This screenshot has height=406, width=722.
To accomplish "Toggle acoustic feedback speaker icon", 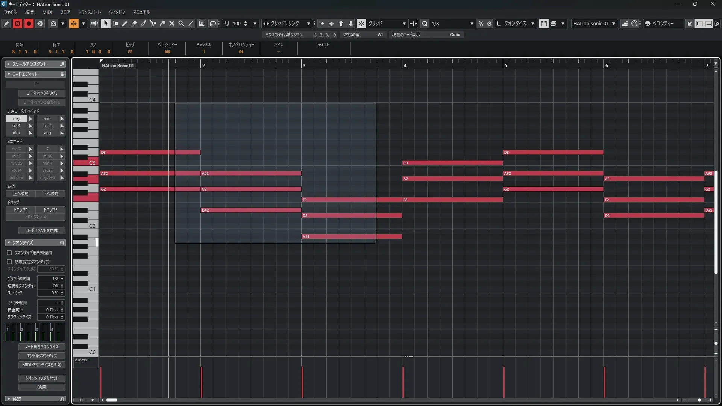I will pos(94,23).
